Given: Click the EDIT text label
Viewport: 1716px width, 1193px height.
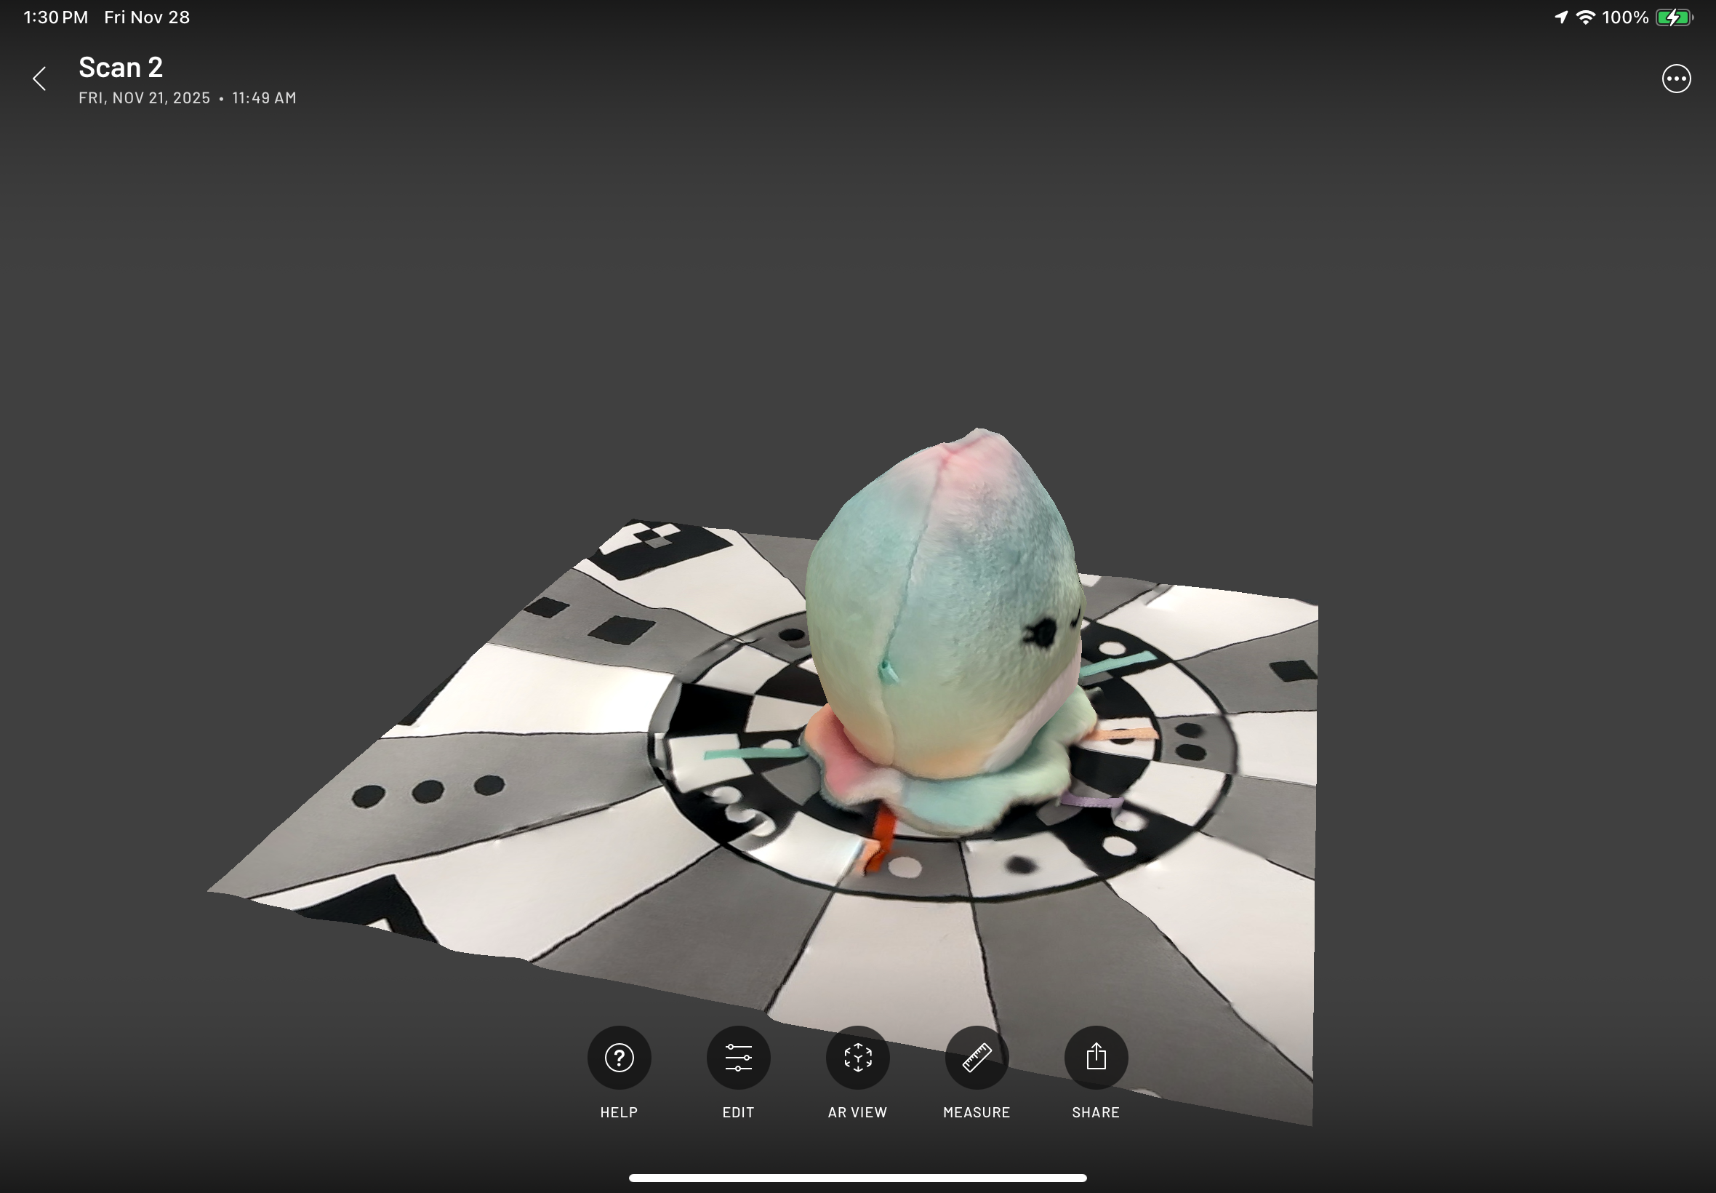Looking at the screenshot, I should click(x=738, y=1112).
